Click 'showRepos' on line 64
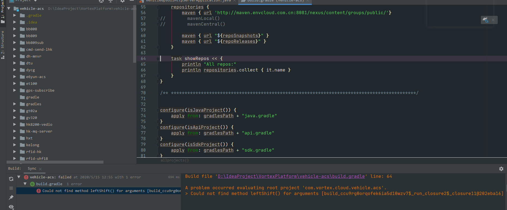The image size is (507, 210). [197, 59]
